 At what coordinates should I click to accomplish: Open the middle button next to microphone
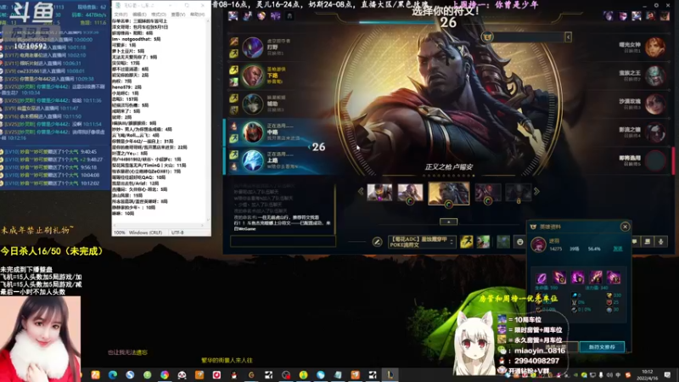click(648, 242)
